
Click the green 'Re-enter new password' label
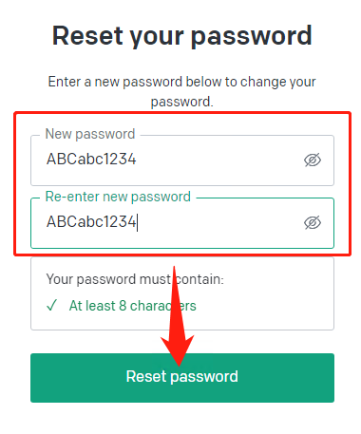118,197
